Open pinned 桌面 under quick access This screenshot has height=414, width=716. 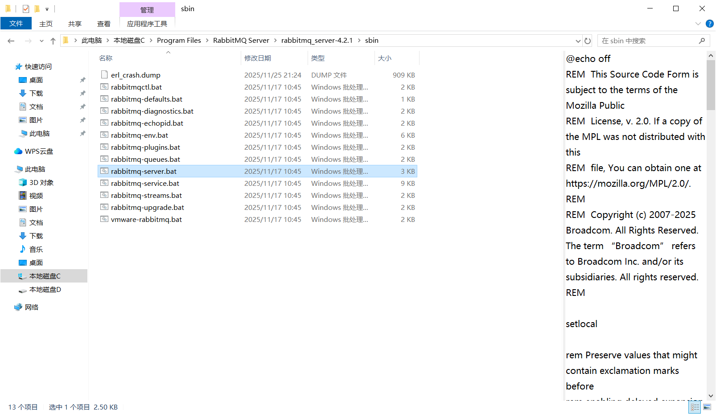tap(36, 80)
